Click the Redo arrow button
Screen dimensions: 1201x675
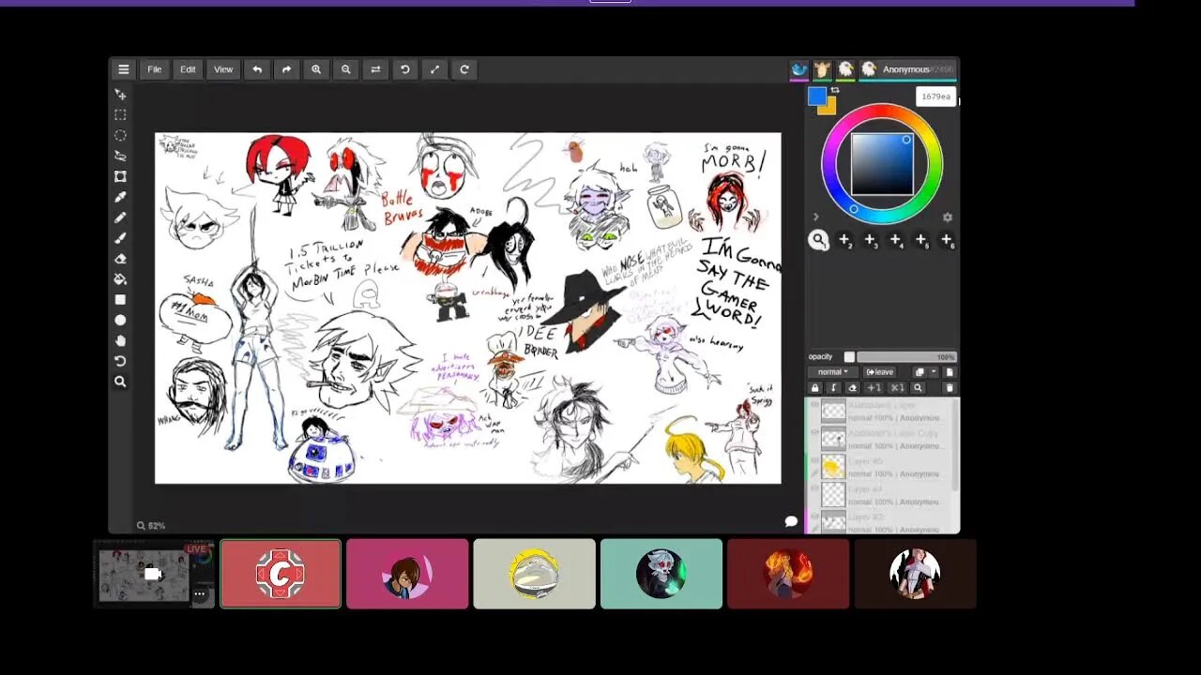(286, 69)
